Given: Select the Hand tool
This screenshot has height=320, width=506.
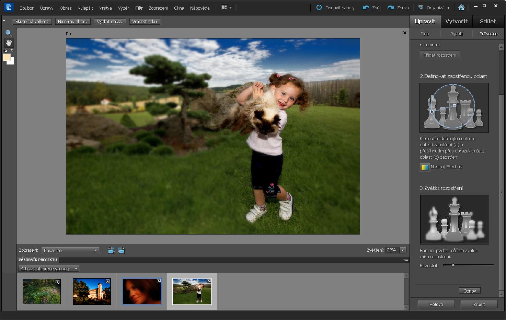Looking at the screenshot, I should point(9,43).
